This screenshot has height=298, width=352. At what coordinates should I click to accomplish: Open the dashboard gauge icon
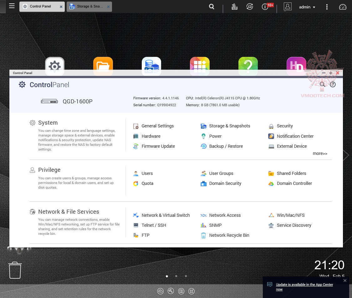coord(343,7)
